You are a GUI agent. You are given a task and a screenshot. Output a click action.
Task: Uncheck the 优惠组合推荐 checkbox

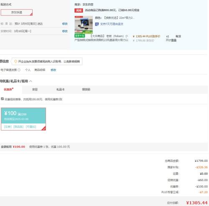[2, 99]
